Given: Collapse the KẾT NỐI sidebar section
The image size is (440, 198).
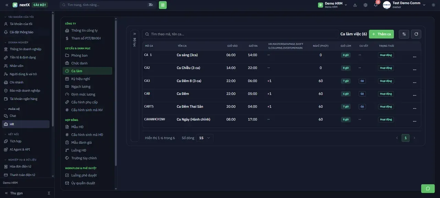Looking at the screenshot, I should click(12, 134).
